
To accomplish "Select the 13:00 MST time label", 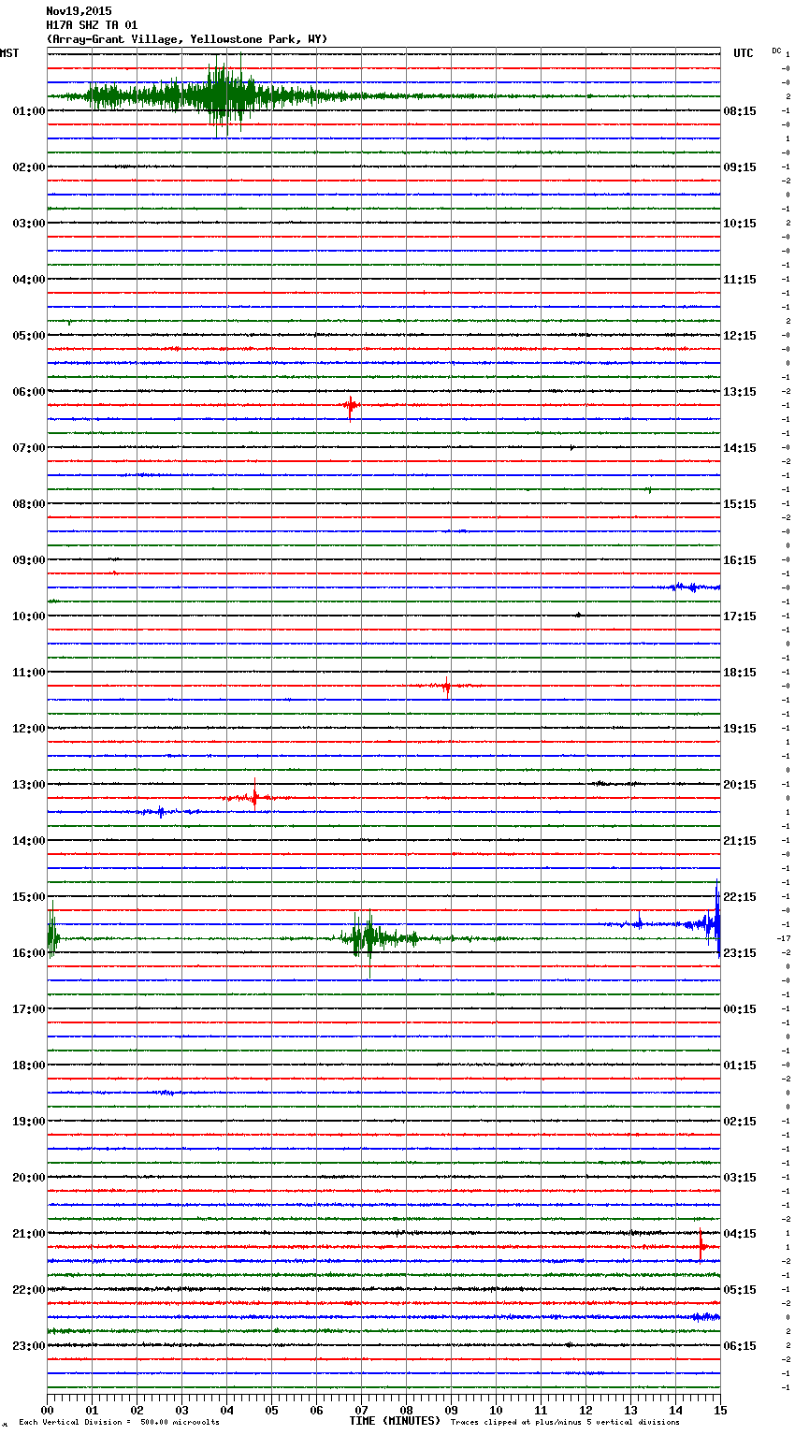I will pos(29,785).
